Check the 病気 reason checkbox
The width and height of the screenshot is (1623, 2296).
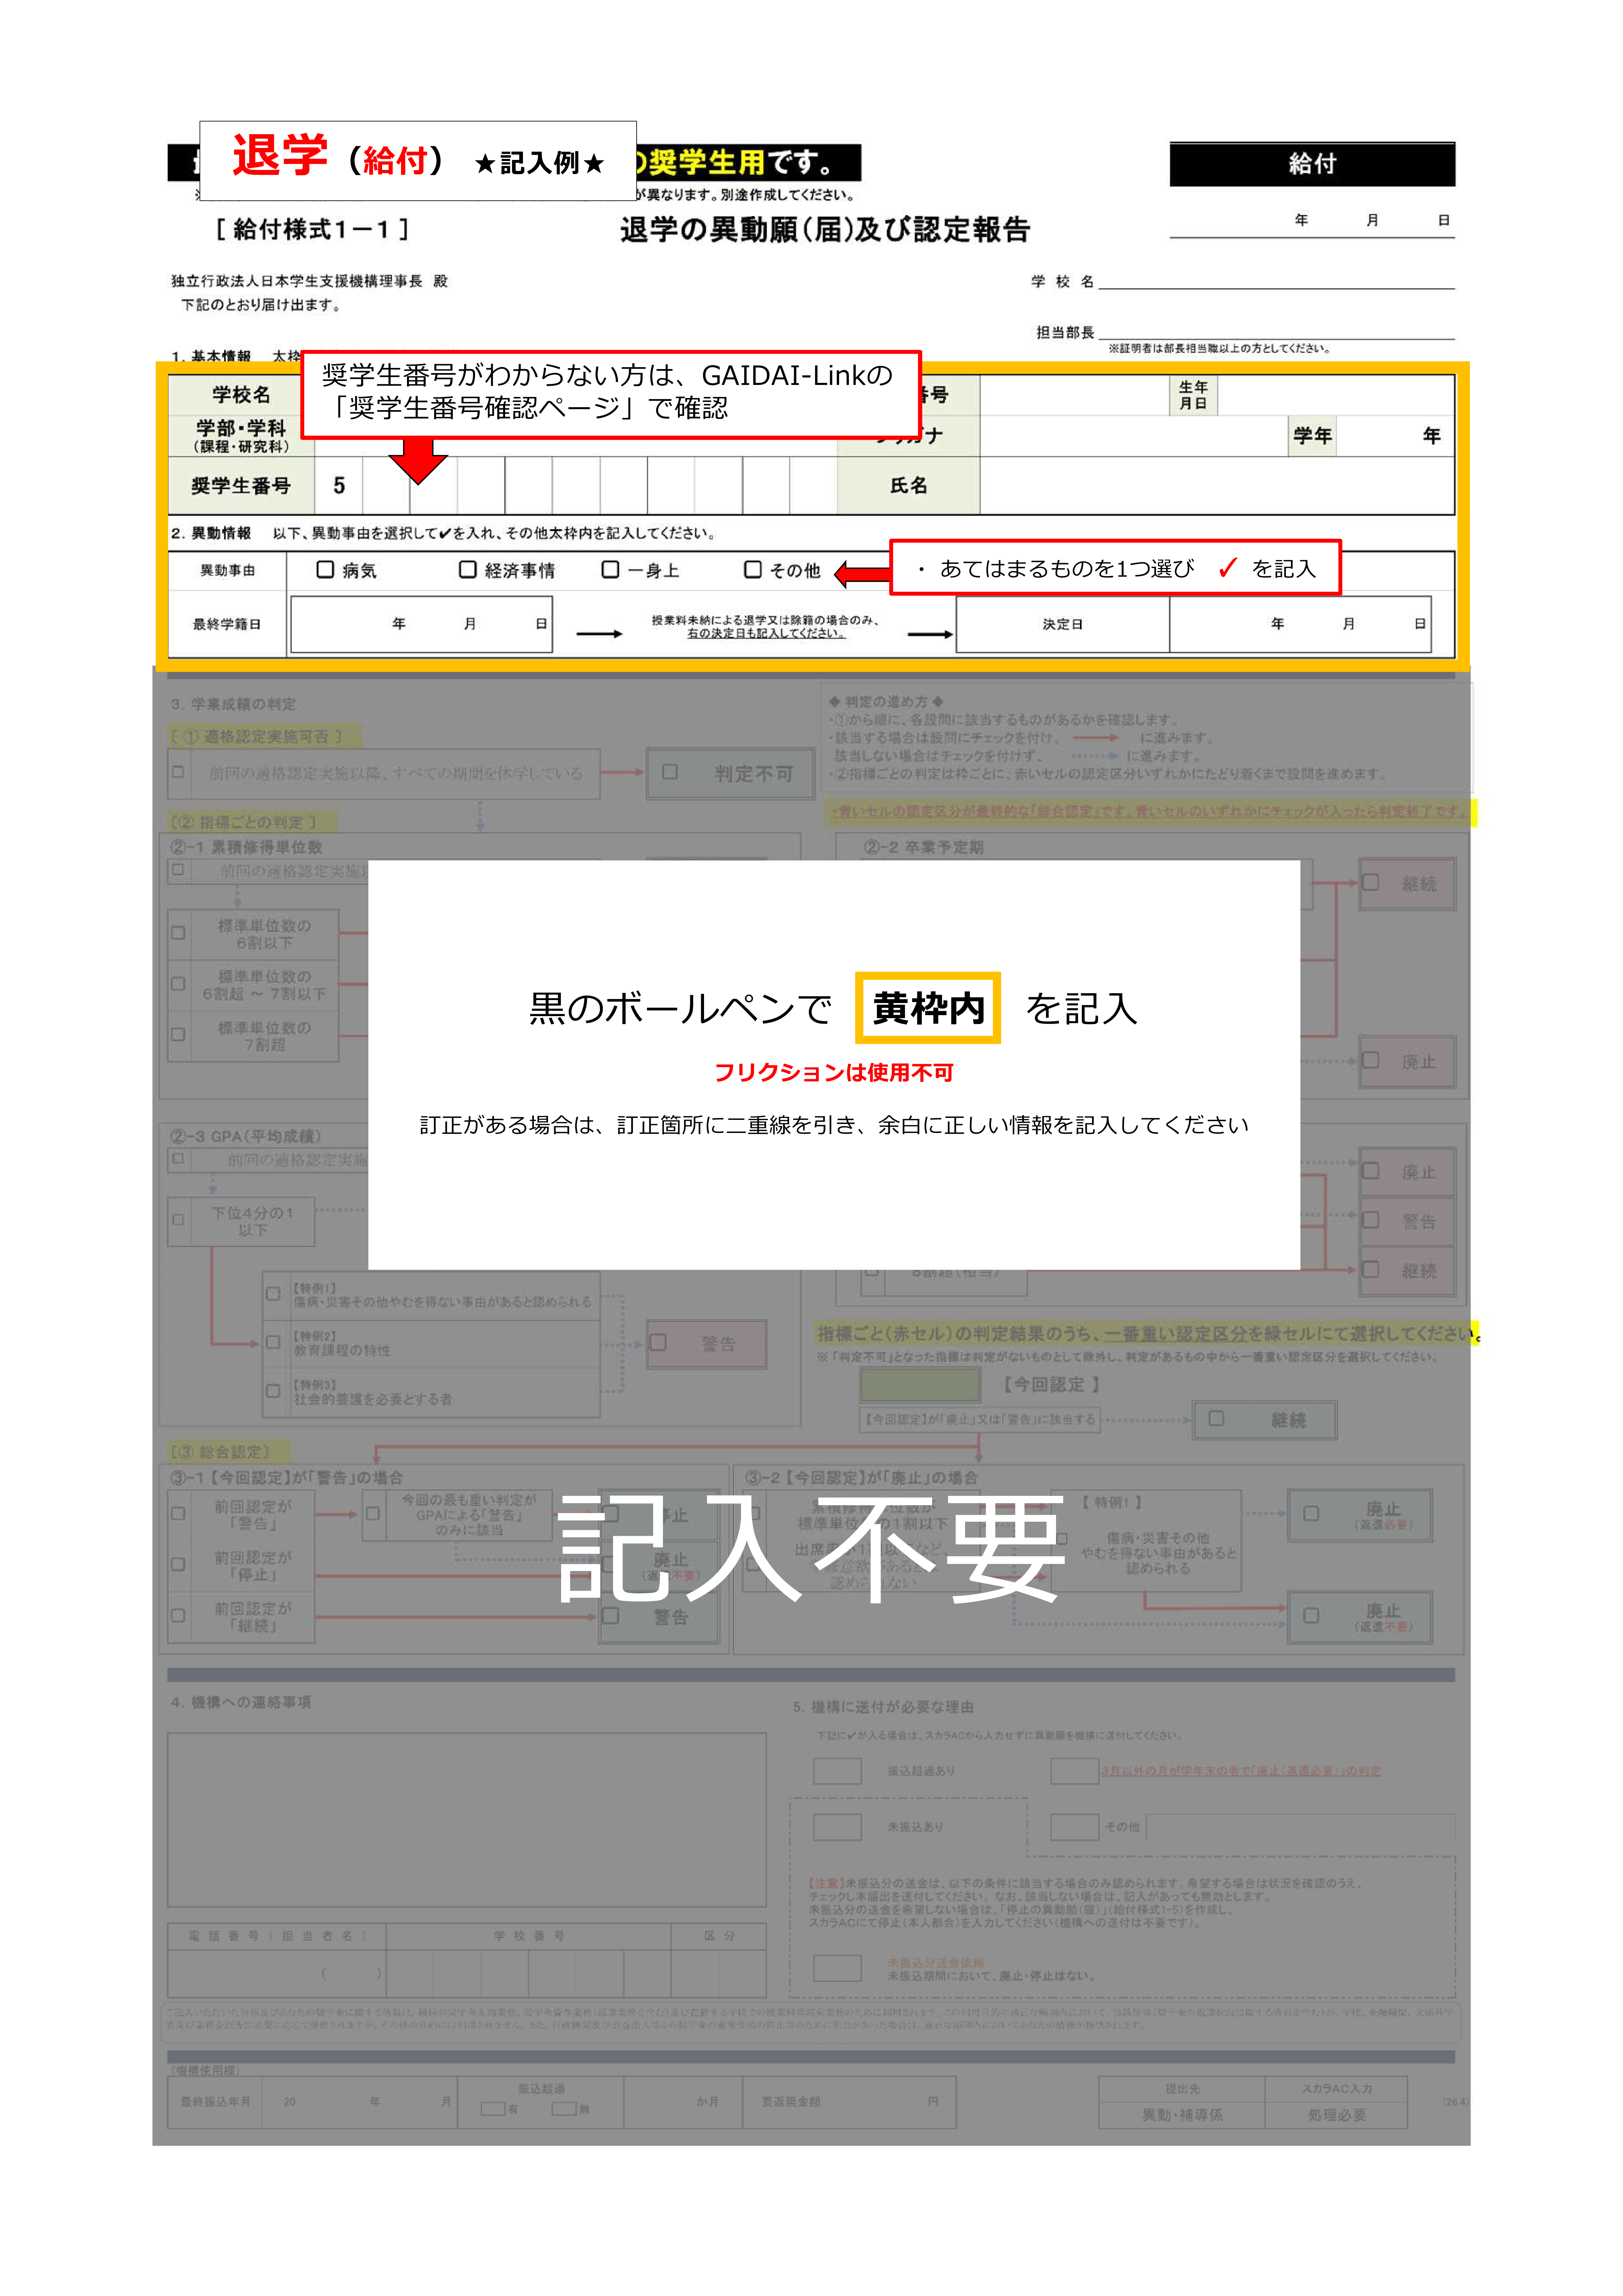325,569
